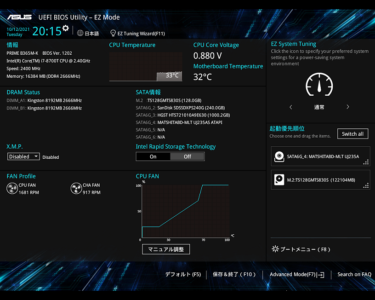
Task: Select the CPU FAN spinner icon
Action: coord(12,189)
